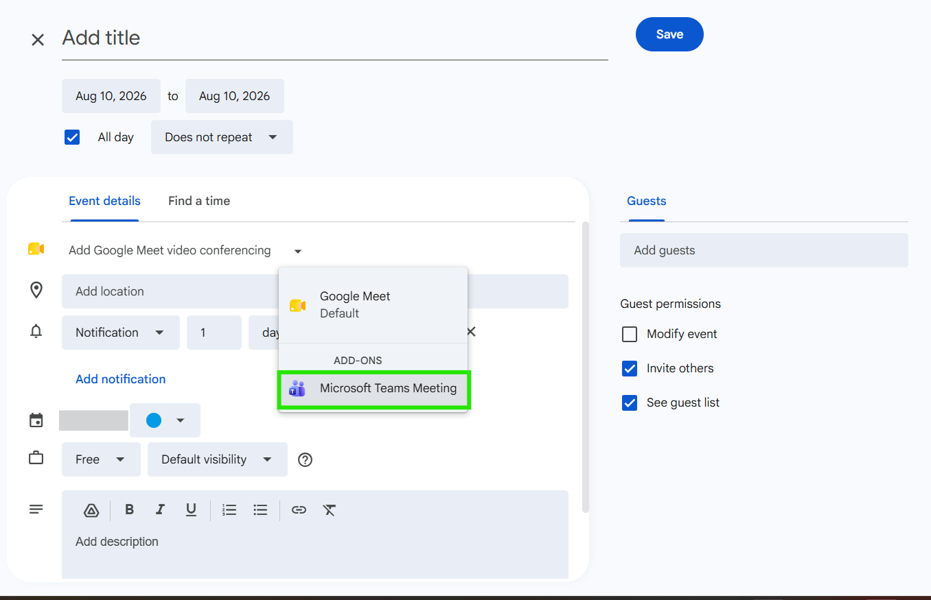Click Add Google Meet video conferencing

point(170,250)
